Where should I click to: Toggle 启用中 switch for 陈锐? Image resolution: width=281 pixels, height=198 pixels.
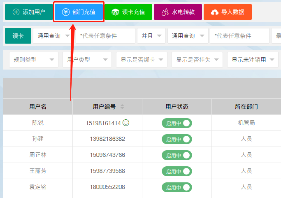[x=177, y=123]
